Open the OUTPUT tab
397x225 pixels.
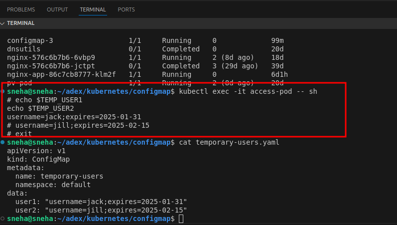pyautogui.click(x=57, y=9)
